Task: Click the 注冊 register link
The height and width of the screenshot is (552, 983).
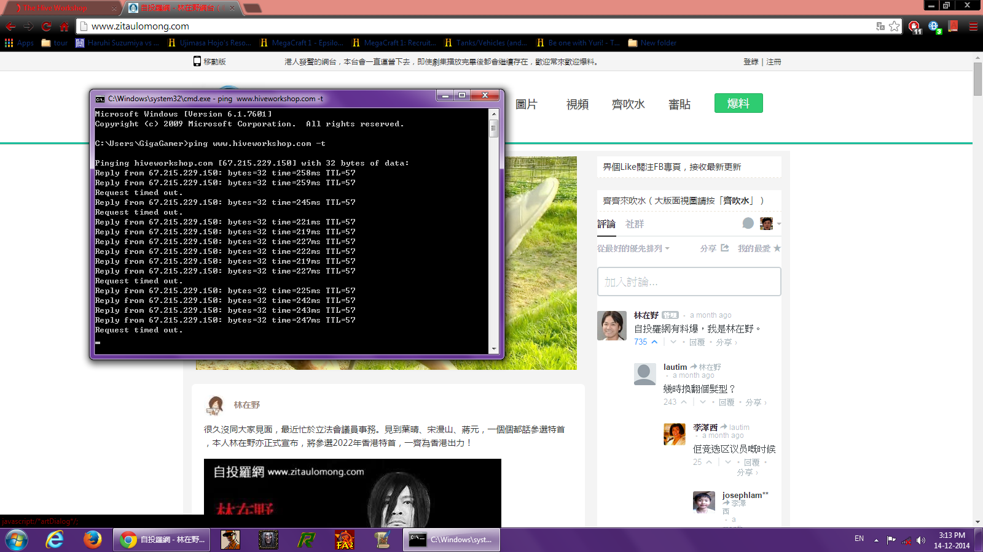Action: [773, 62]
